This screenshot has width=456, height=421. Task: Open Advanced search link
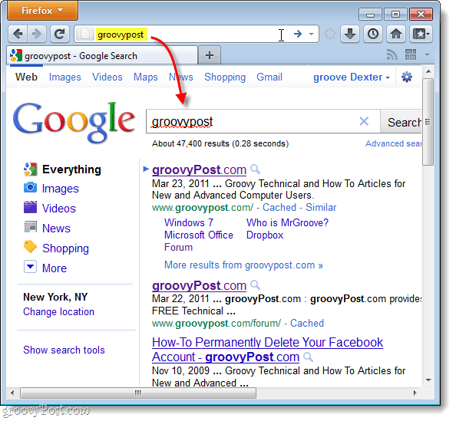393,143
